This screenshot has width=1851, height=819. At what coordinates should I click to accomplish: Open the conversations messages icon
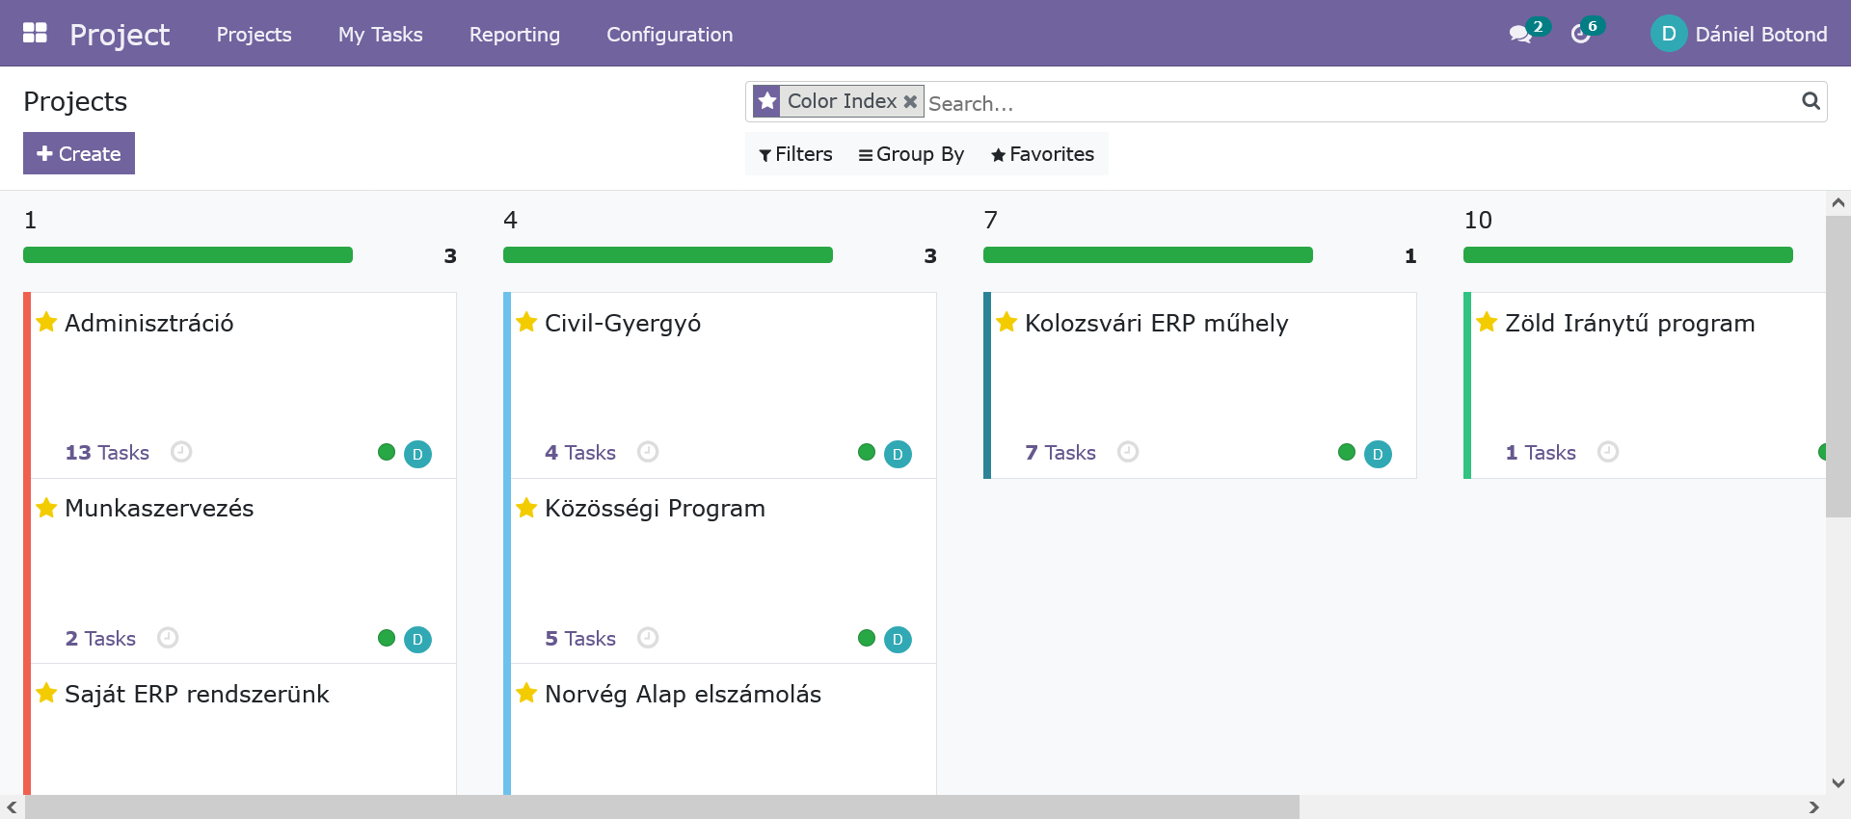point(1520,34)
